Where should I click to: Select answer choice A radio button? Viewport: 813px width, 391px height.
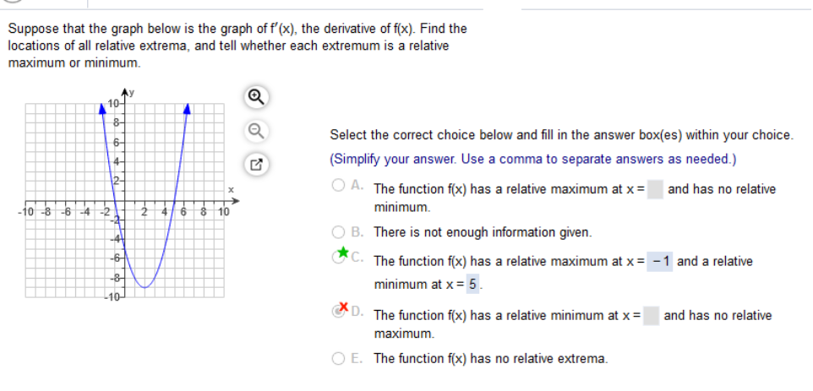pos(339,186)
